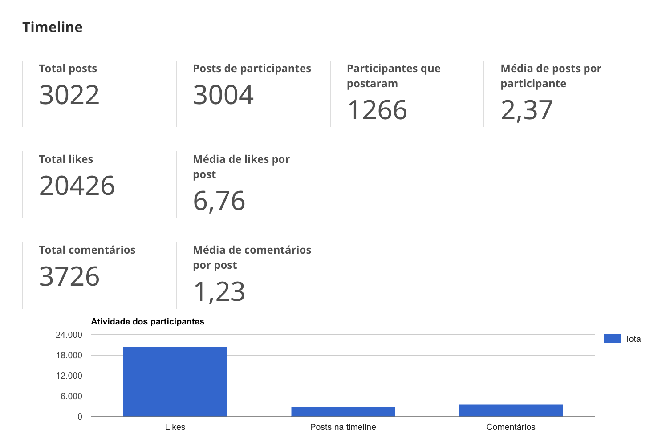Click the blue Total legend swatch
Viewport: 666px width, 445px height.
click(x=612, y=339)
